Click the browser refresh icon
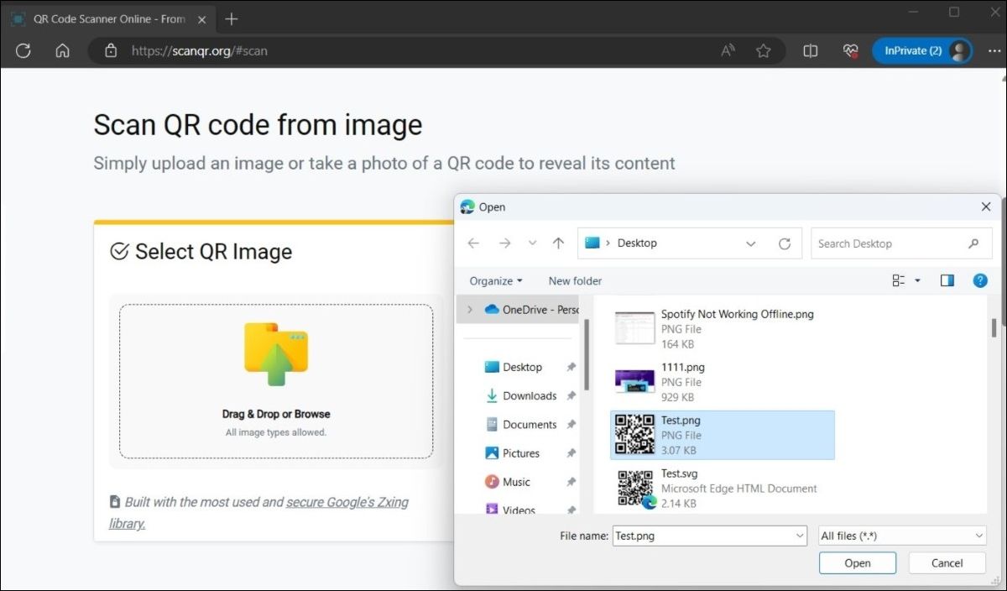Viewport: 1007px width, 591px height. (23, 51)
